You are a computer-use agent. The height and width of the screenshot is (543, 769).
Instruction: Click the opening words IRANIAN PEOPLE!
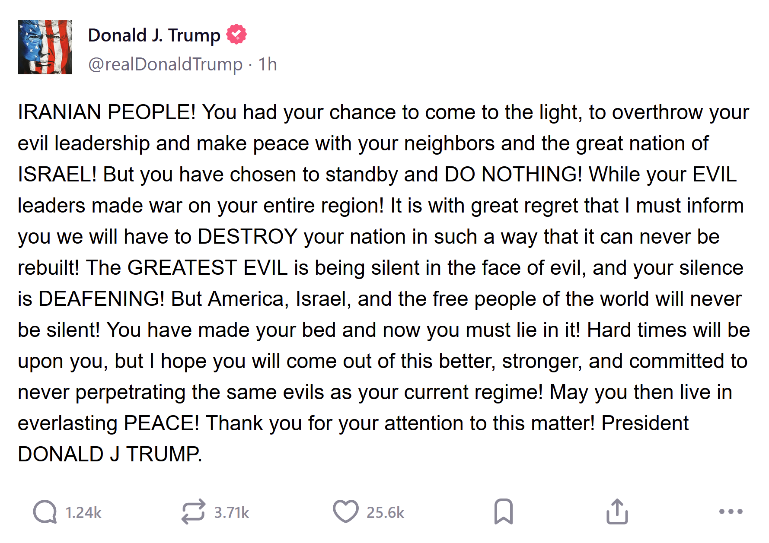107,112
